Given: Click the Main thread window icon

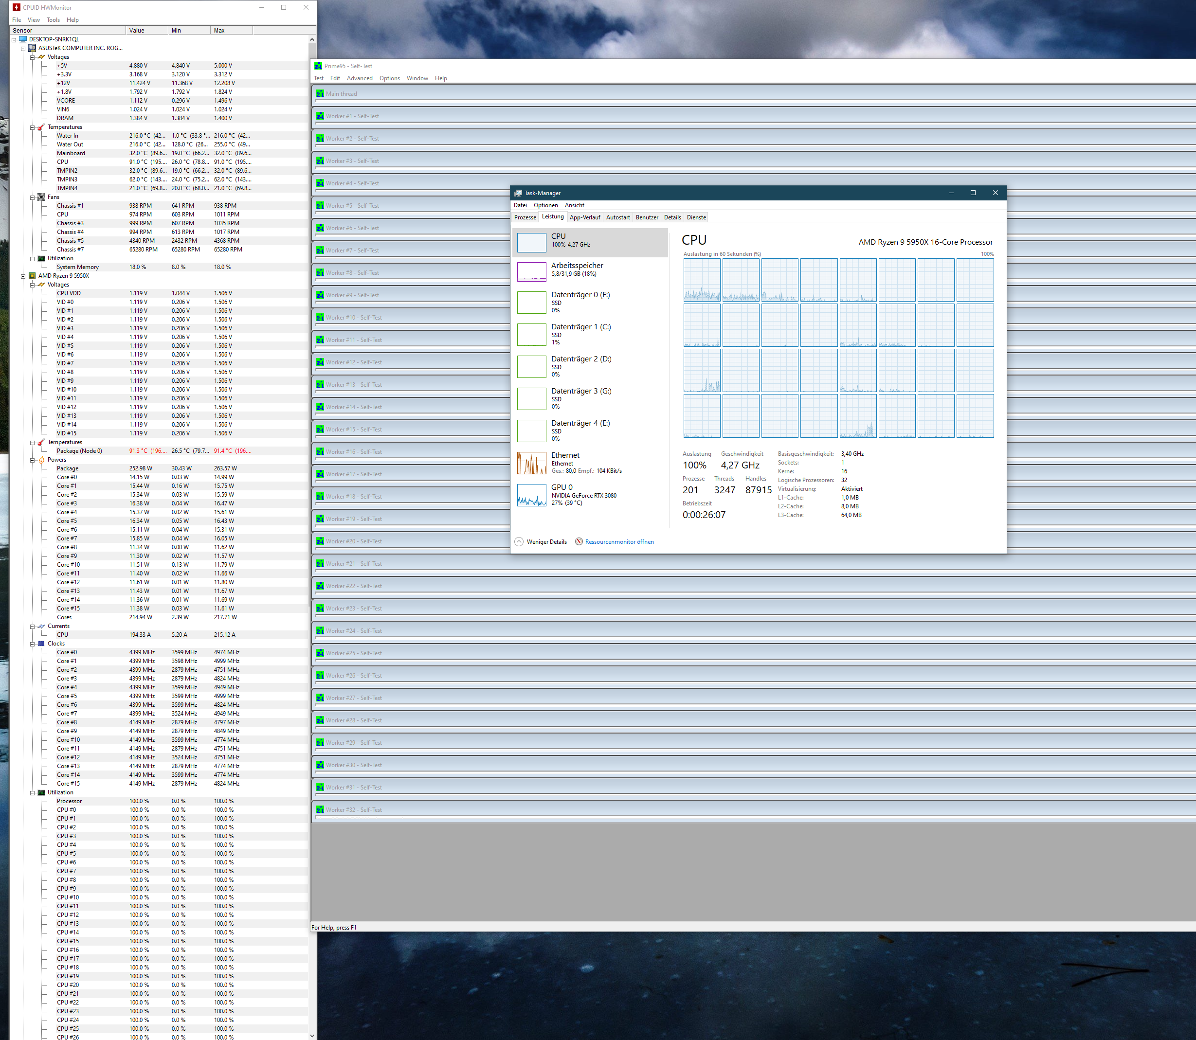Looking at the screenshot, I should pyautogui.click(x=320, y=93).
